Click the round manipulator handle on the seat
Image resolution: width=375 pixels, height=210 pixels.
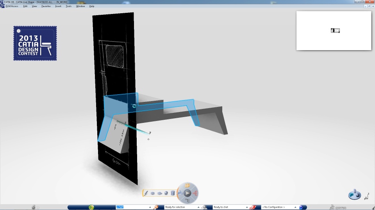(x=134, y=106)
